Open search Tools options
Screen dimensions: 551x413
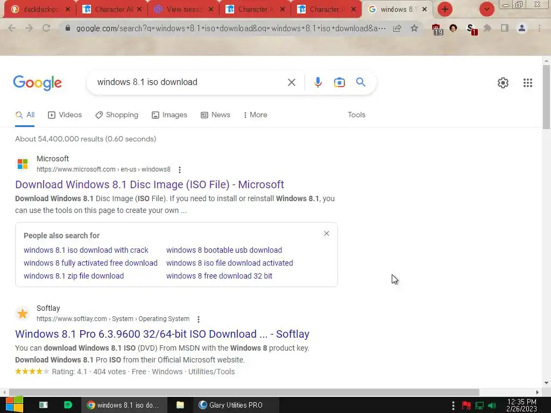[x=356, y=115]
